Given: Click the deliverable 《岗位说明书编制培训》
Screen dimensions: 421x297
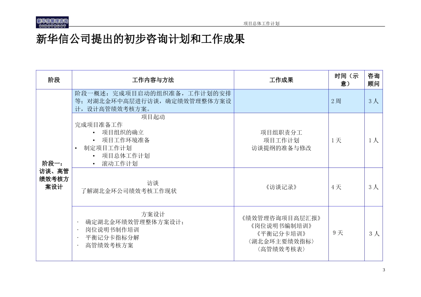Looking at the screenshot, I should 281,226.
